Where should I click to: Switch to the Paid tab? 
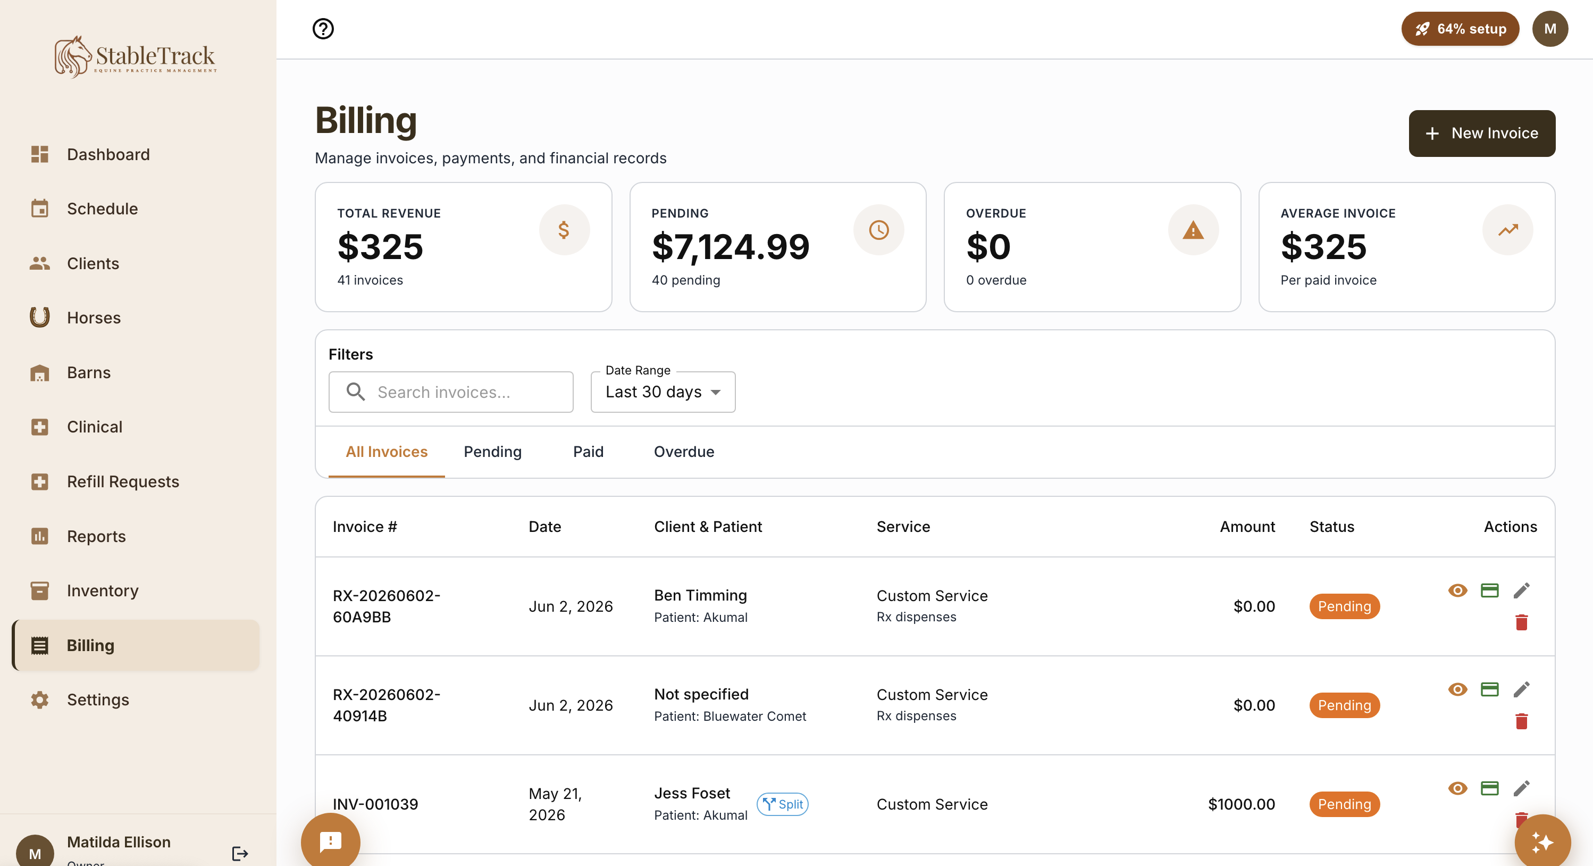coord(588,452)
